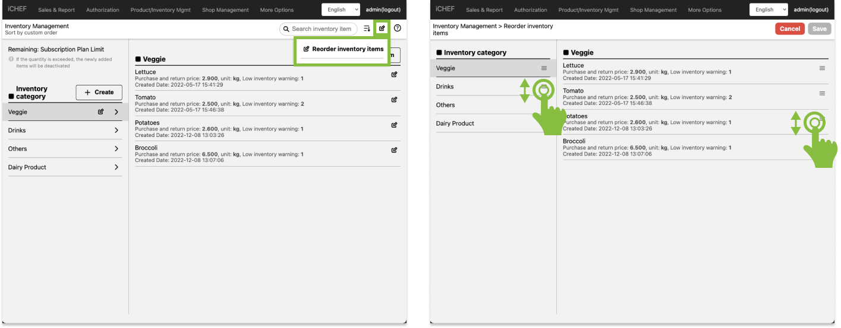The height and width of the screenshot is (328, 841).
Task: Click the highlighted edit icon in top toolbar
Action: tap(382, 28)
